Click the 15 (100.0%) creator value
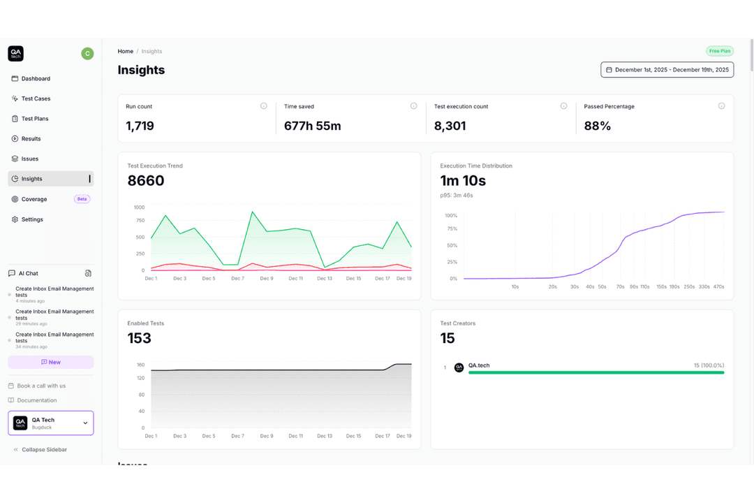Image resolution: width=754 pixels, height=503 pixels. pyautogui.click(x=709, y=365)
